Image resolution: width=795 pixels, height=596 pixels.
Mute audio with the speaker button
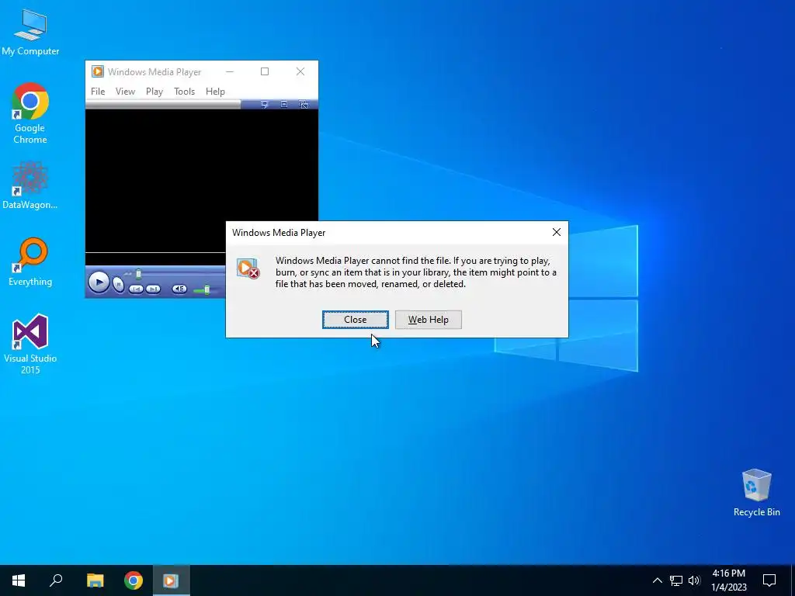(x=179, y=289)
